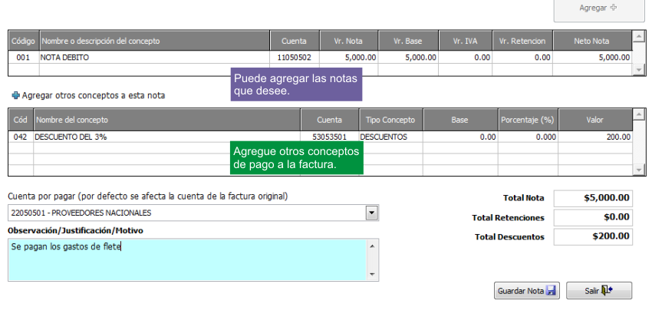This screenshot has height=317, width=652.
Task: Click account cell 11050502
Action: pos(295,58)
